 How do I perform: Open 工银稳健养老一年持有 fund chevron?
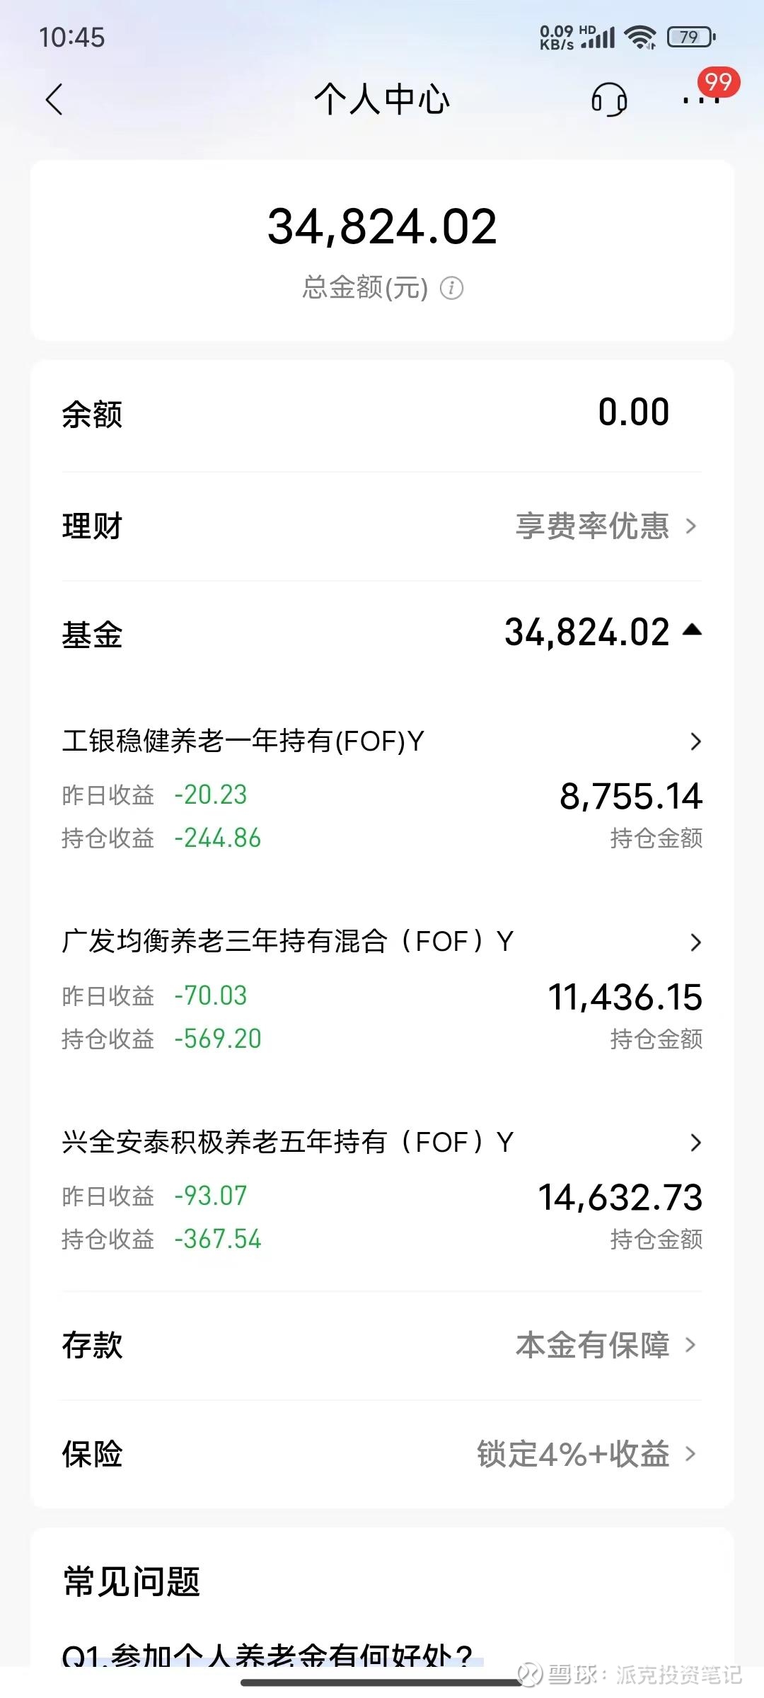[x=695, y=741]
